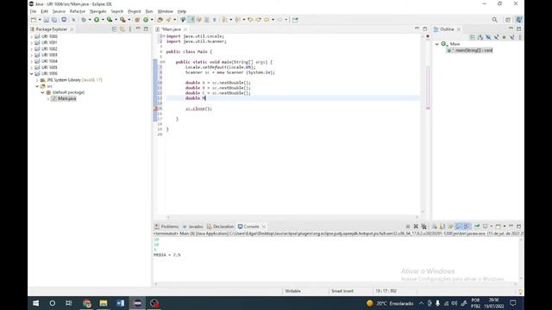Click the Debug bug icon in toolbar
552x310 pixels.
tap(84, 20)
